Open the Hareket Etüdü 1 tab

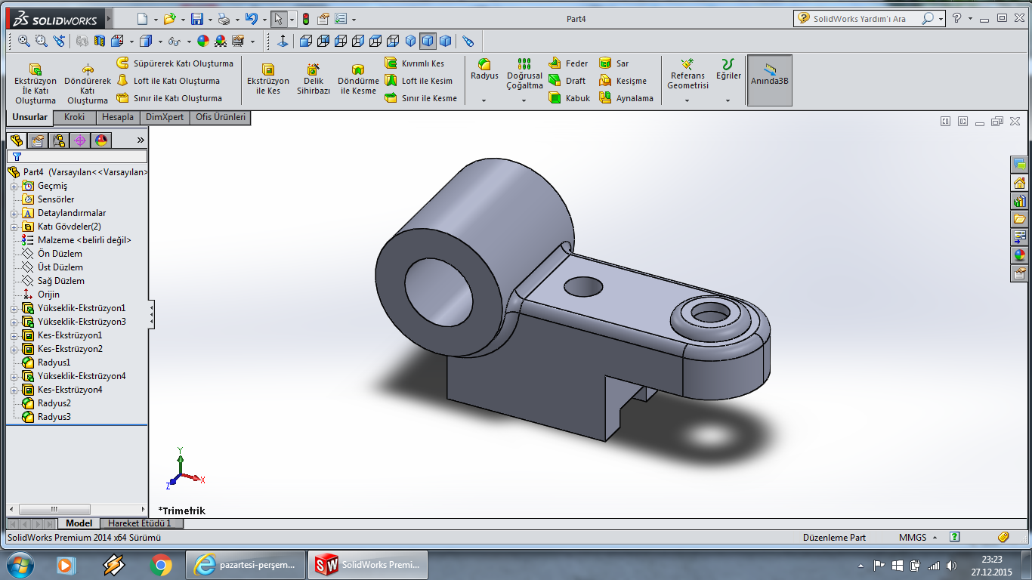pyautogui.click(x=140, y=523)
